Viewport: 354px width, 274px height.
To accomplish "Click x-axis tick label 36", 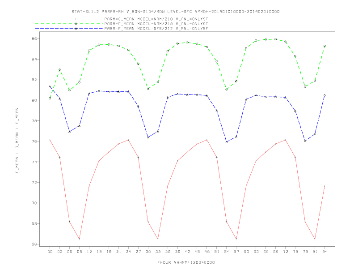I will [x=168, y=252].
